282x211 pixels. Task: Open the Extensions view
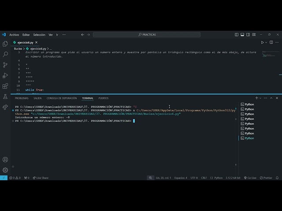[x=5, y=86]
